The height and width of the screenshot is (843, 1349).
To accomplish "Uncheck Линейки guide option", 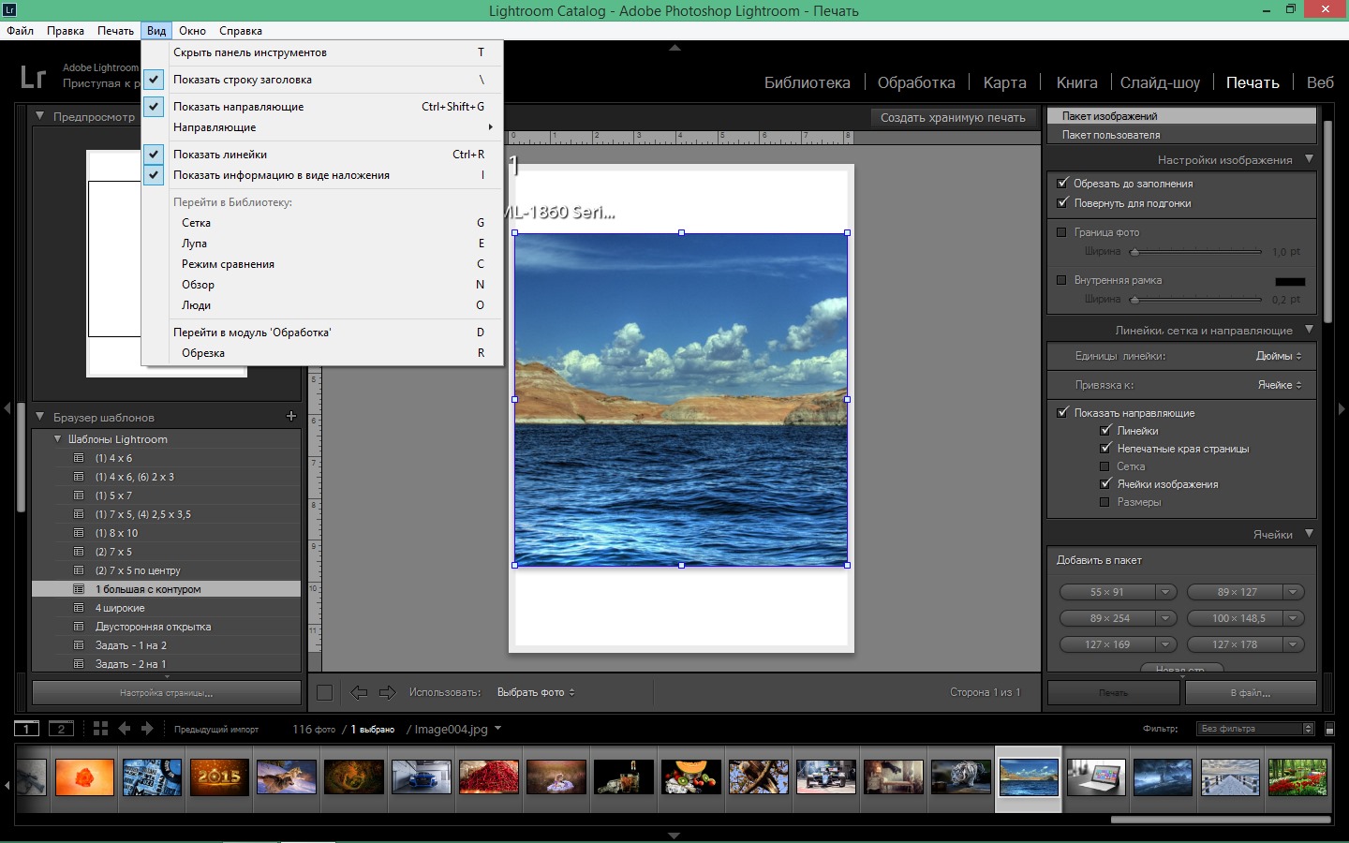I will click(x=1105, y=431).
